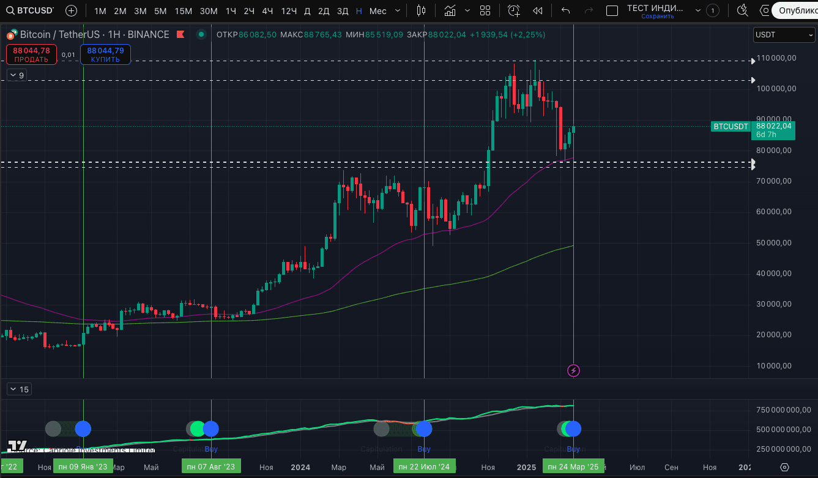Screen dimensions: 818x478
Task: Open the multi-chart layout grid icon
Action: pos(485,10)
